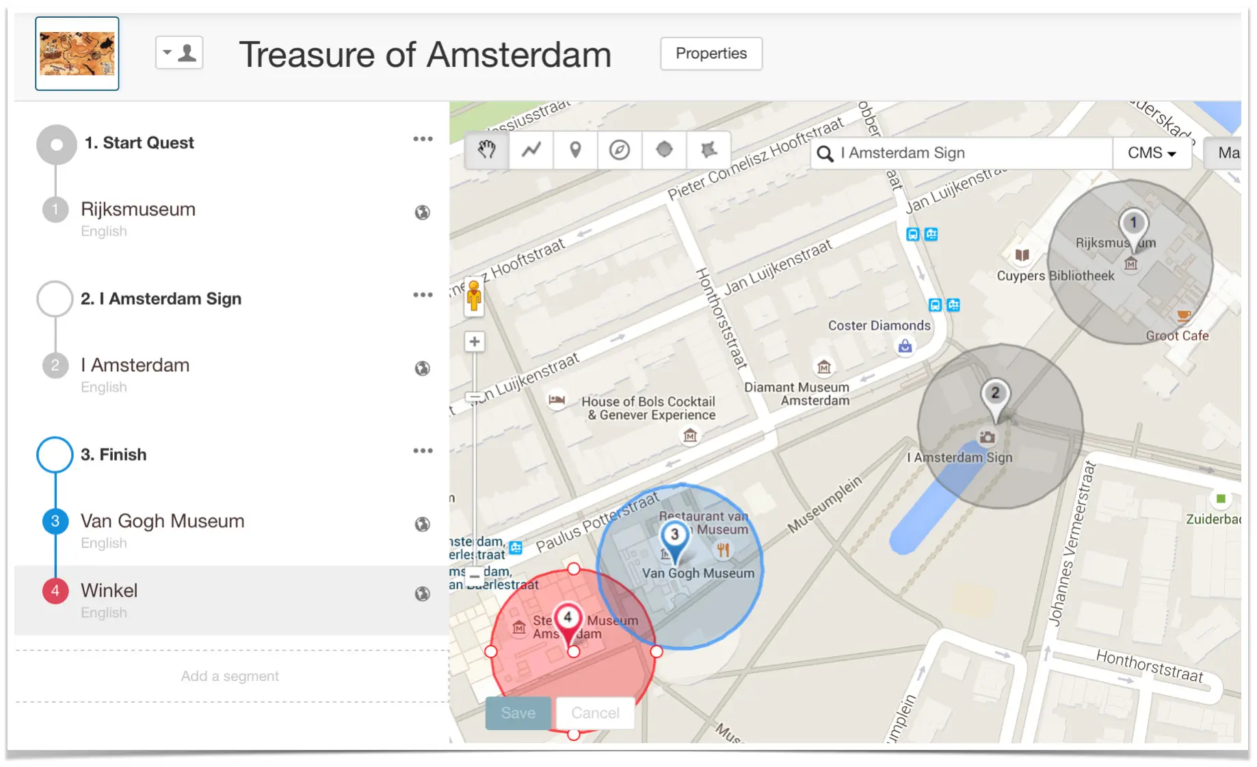Click the left handle of red circle
The width and height of the screenshot is (1257, 767).
coord(491,651)
